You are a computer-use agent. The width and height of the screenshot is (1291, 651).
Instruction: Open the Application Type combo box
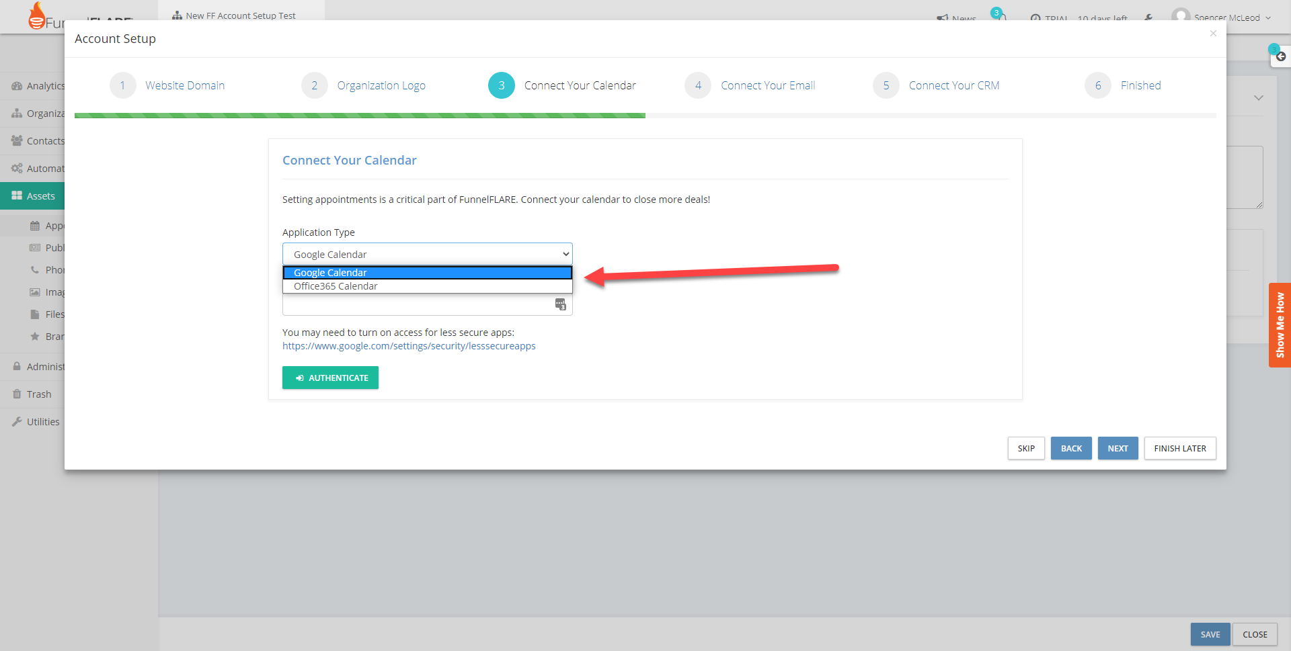pos(427,254)
